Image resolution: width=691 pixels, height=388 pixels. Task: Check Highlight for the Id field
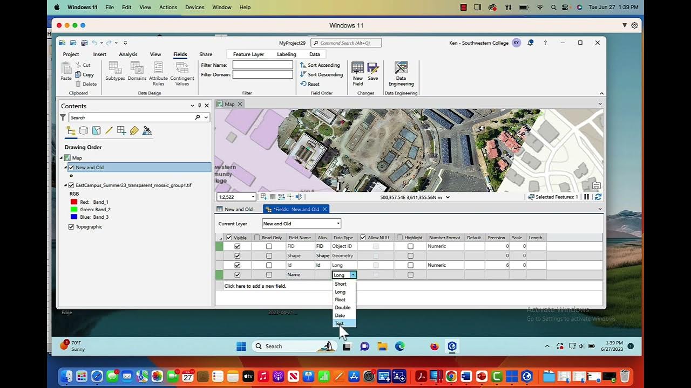point(410,265)
